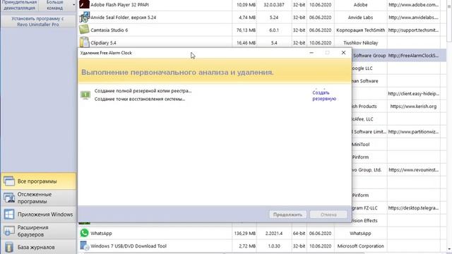452x254 pixels.
Task: Click Создание полной резервной копии реестра text
Action: (x=143, y=91)
